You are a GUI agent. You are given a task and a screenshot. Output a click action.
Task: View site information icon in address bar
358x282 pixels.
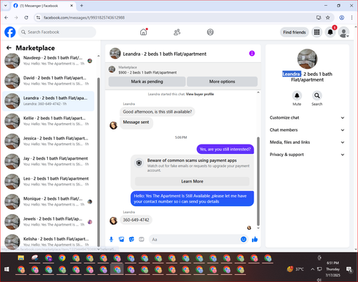38,17
